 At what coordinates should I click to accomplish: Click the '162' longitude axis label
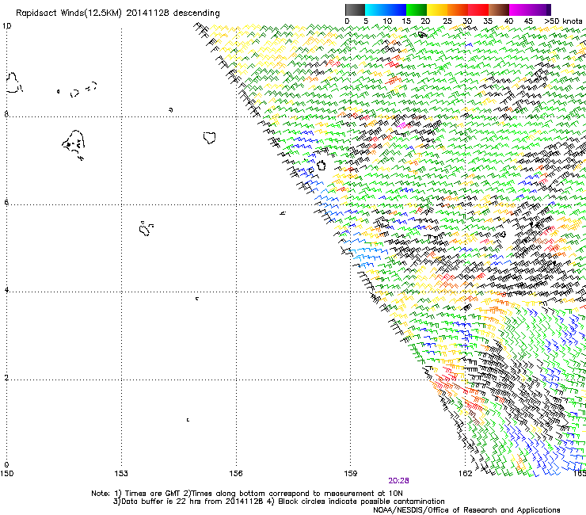466,474
